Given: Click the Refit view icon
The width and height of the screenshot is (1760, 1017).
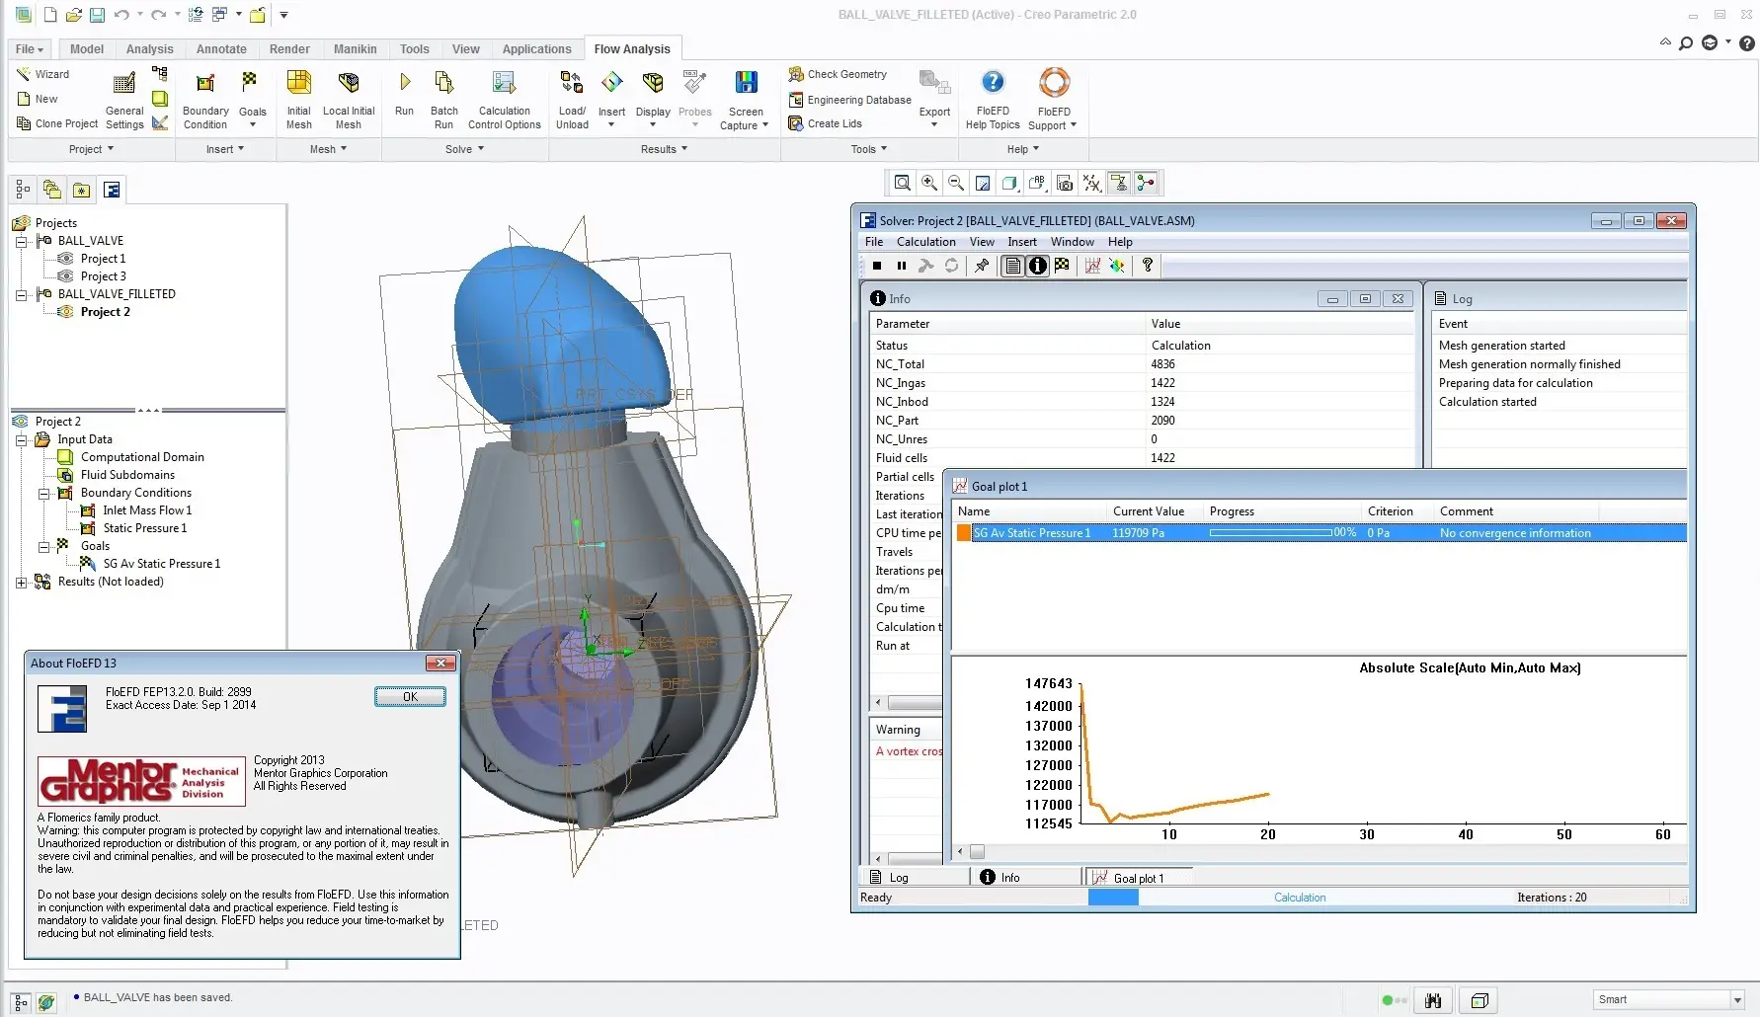Looking at the screenshot, I should click(902, 183).
